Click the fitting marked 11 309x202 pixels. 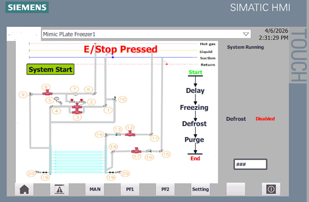click(x=151, y=134)
